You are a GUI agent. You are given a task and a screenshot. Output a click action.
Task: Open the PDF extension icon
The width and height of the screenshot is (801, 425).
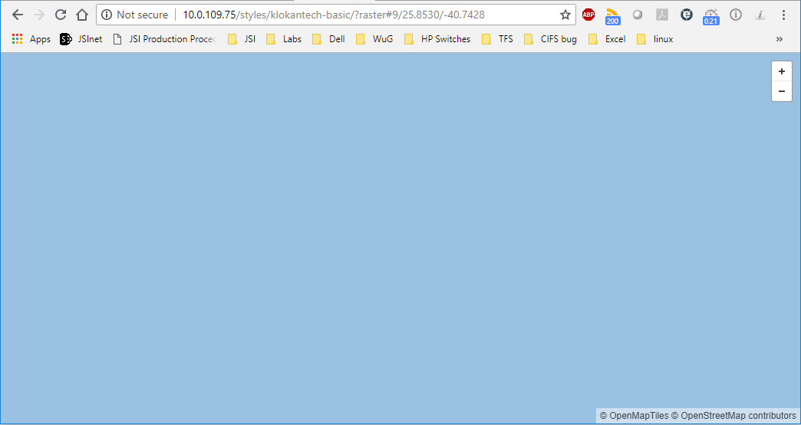tap(662, 15)
